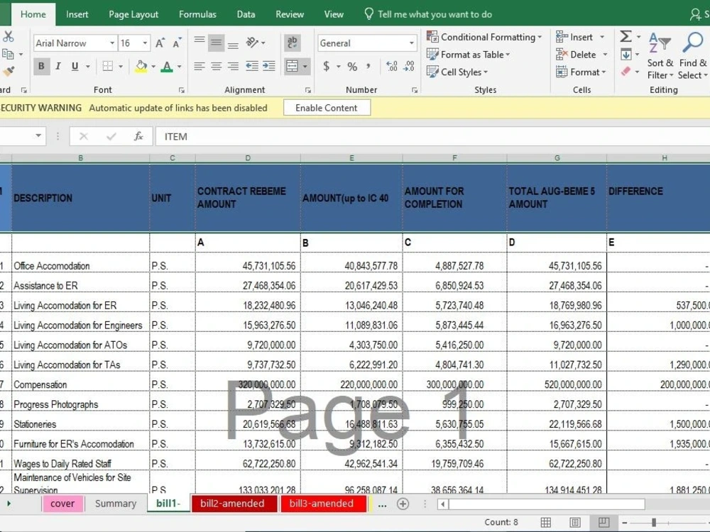Switch to Page Layout view in status bar
This screenshot has height=532, width=710.
click(575, 523)
